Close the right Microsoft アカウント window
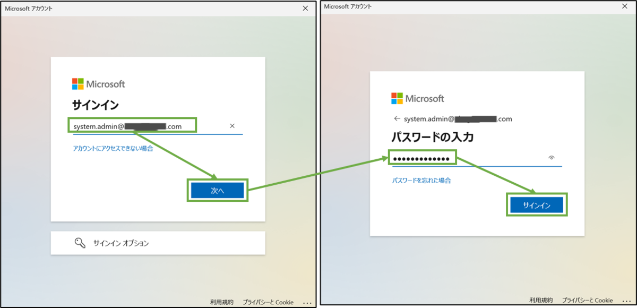 [x=624, y=6]
